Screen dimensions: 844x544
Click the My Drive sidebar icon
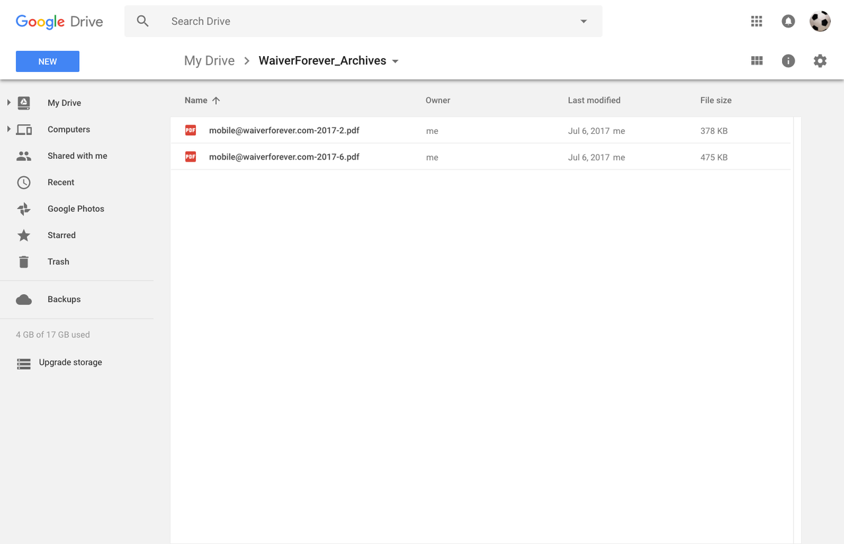pyautogui.click(x=24, y=103)
